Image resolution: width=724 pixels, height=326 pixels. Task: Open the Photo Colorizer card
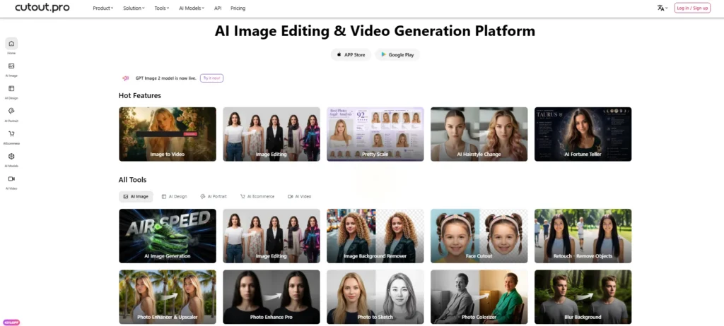(x=479, y=297)
